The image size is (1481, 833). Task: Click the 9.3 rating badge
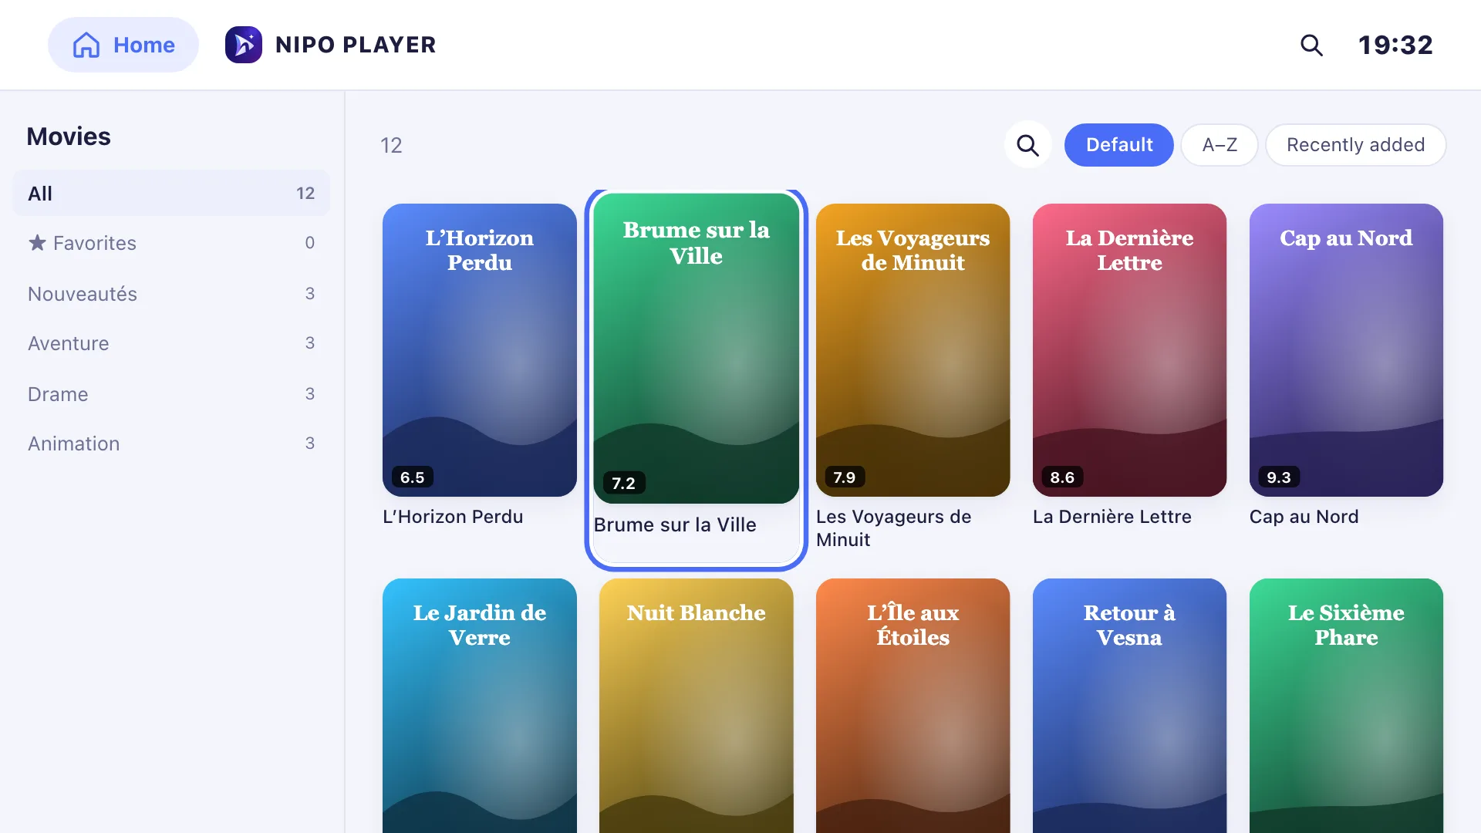point(1278,477)
